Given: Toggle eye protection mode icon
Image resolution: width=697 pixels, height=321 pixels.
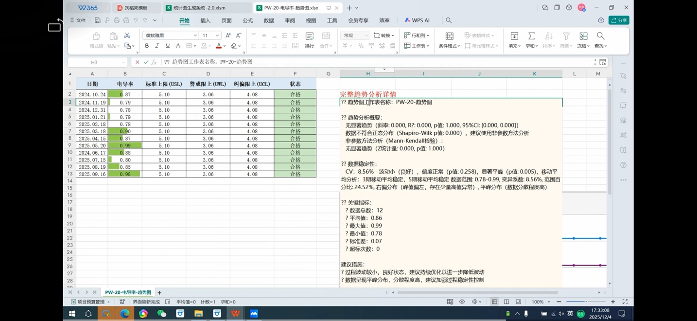Looking at the screenshot, I should [x=462, y=302].
